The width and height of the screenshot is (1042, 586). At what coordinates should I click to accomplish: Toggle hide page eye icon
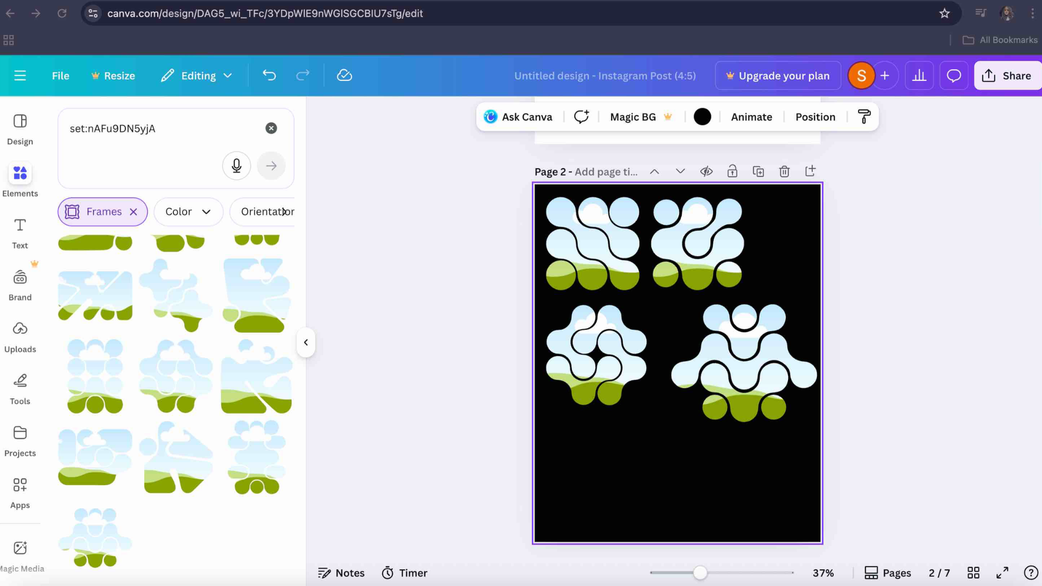pyautogui.click(x=706, y=171)
